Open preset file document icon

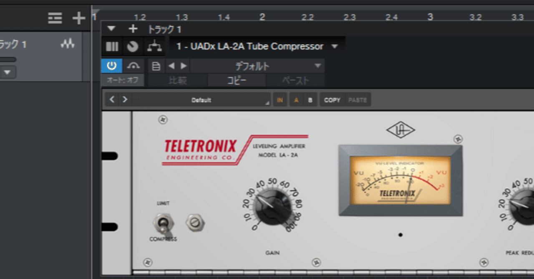[x=156, y=66]
